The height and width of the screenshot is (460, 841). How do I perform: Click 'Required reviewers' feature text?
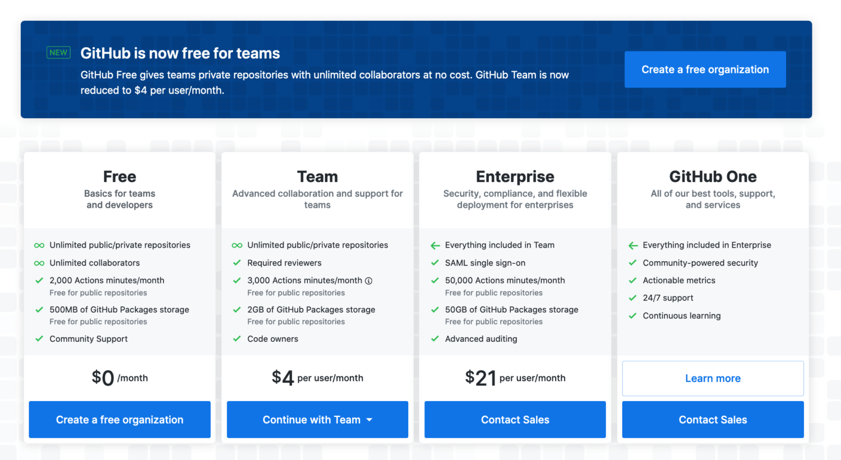pos(284,263)
